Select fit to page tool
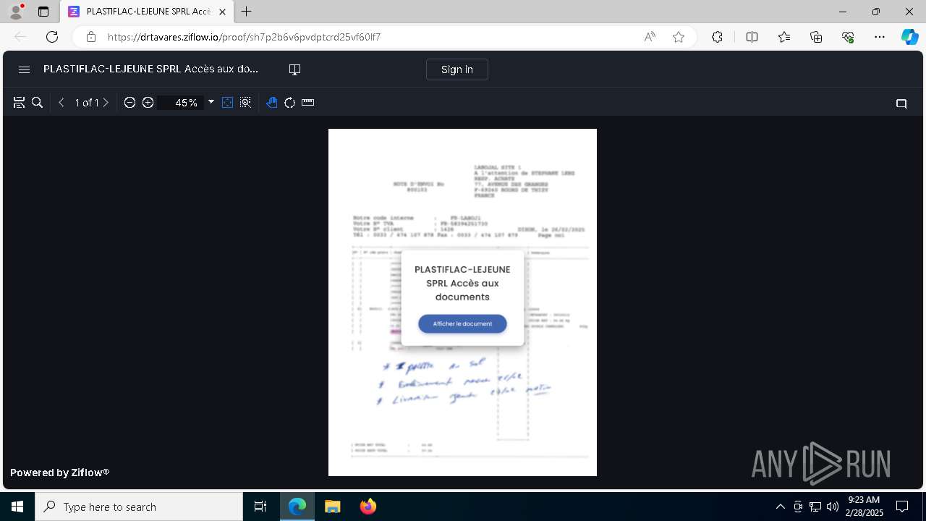The height and width of the screenshot is (521, 926). pos(227,103)
